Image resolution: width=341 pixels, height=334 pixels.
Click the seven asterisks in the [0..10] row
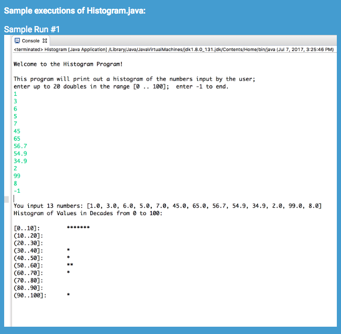(x=78, y=228)
